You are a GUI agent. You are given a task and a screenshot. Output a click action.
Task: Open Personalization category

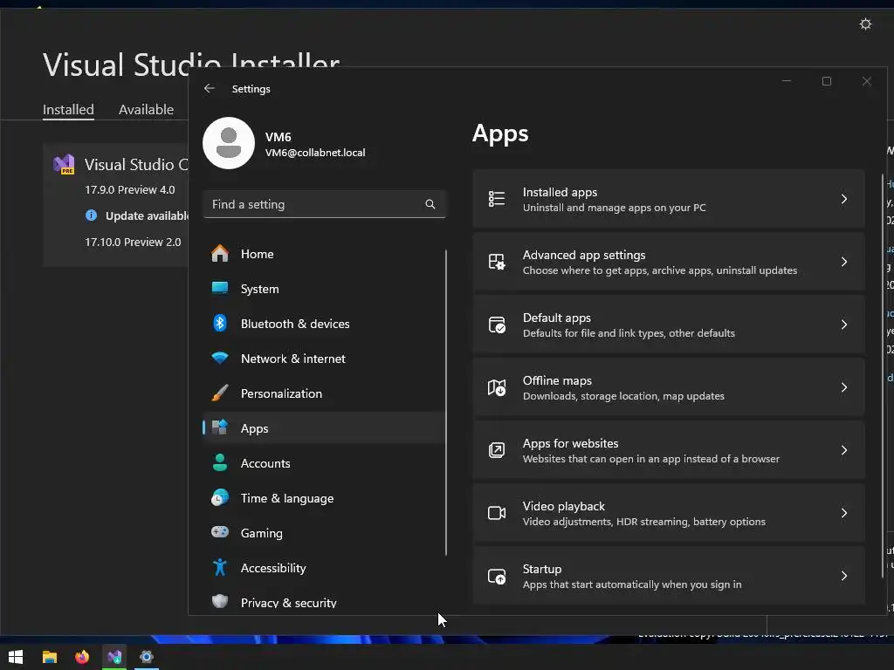324,393
